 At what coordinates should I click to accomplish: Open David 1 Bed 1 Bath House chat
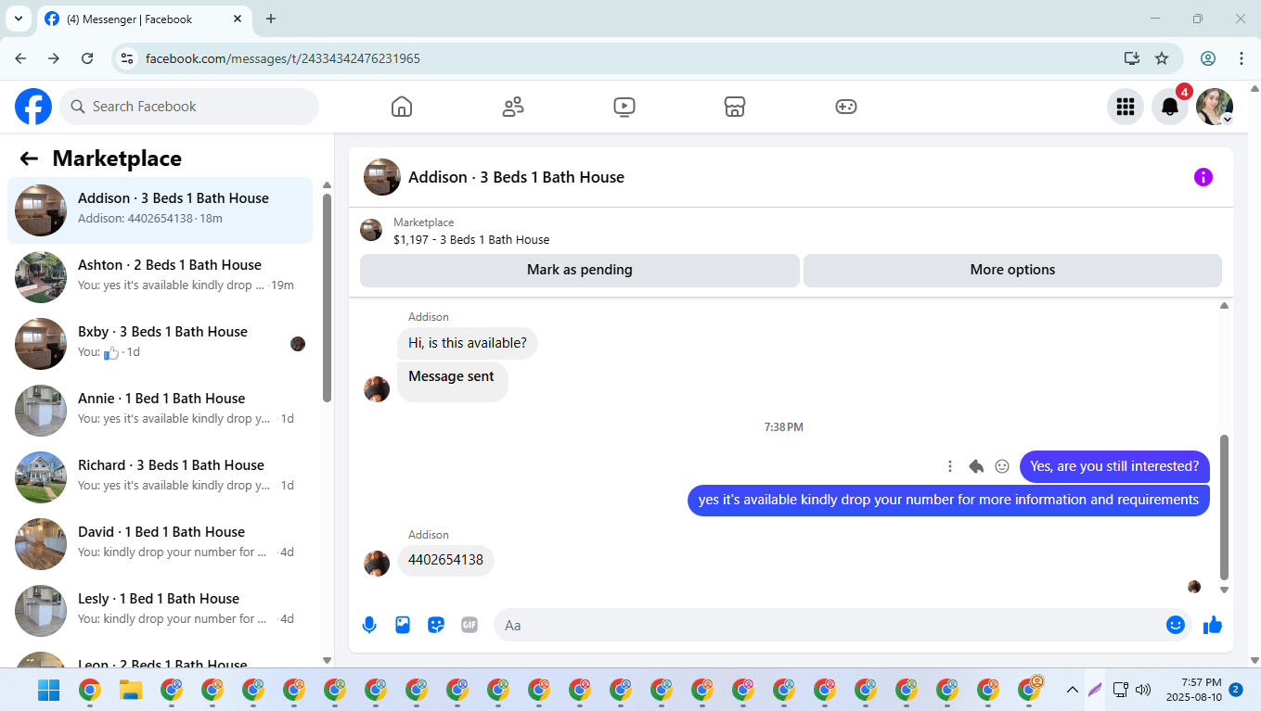click(161, 544)
